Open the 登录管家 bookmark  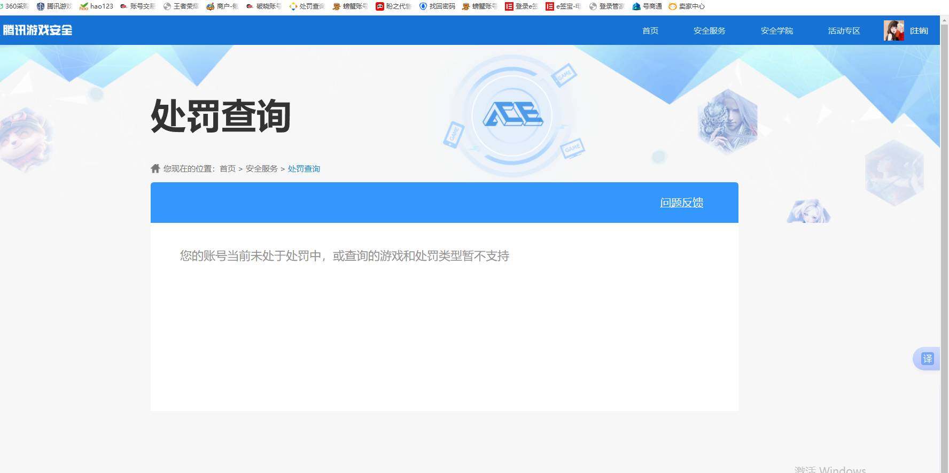[x=606, y=6]
